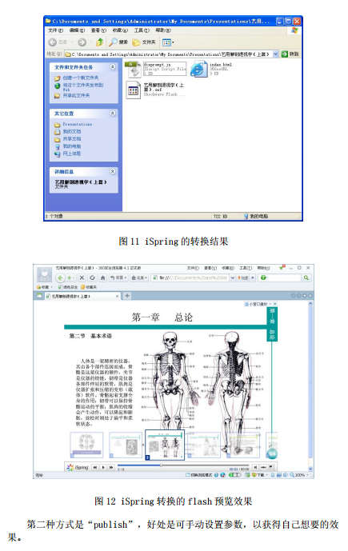Collapse the 其它位置 panel chevron
Image resolution: width=348 pixels, height=551 pixels.
[113, 113]
